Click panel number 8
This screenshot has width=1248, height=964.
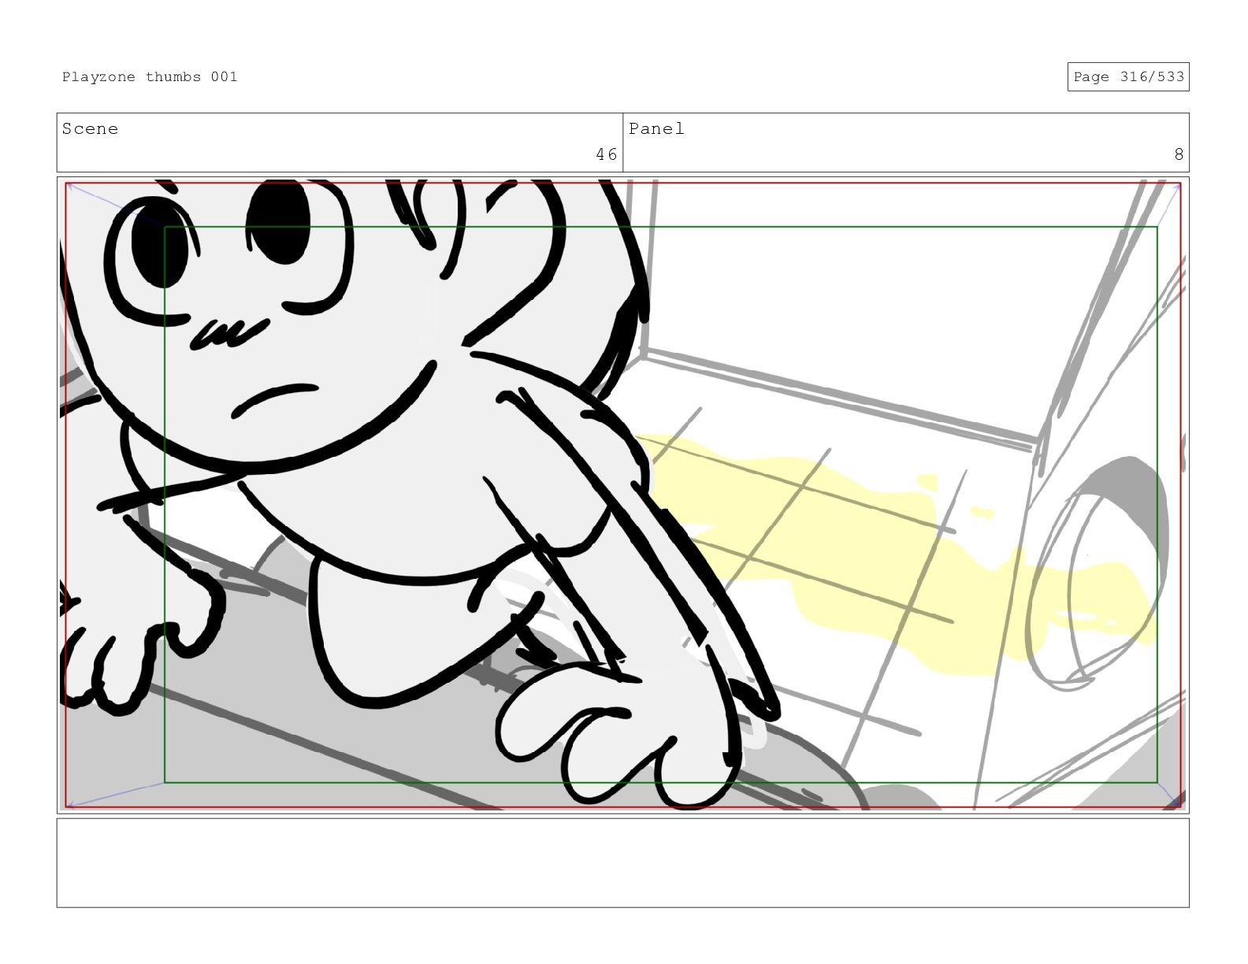[1178, 154]
